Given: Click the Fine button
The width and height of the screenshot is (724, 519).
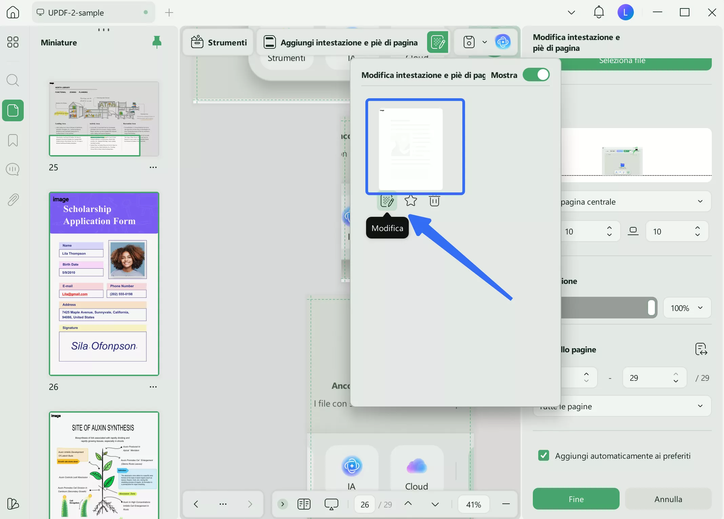Looking at the screenshot, I should click(575, 499).
